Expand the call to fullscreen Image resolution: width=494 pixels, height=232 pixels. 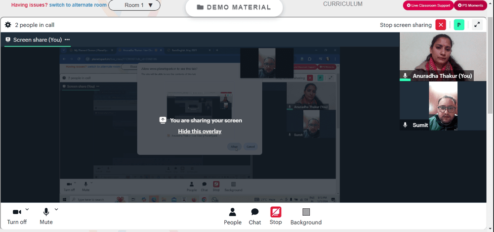point(477,25)
